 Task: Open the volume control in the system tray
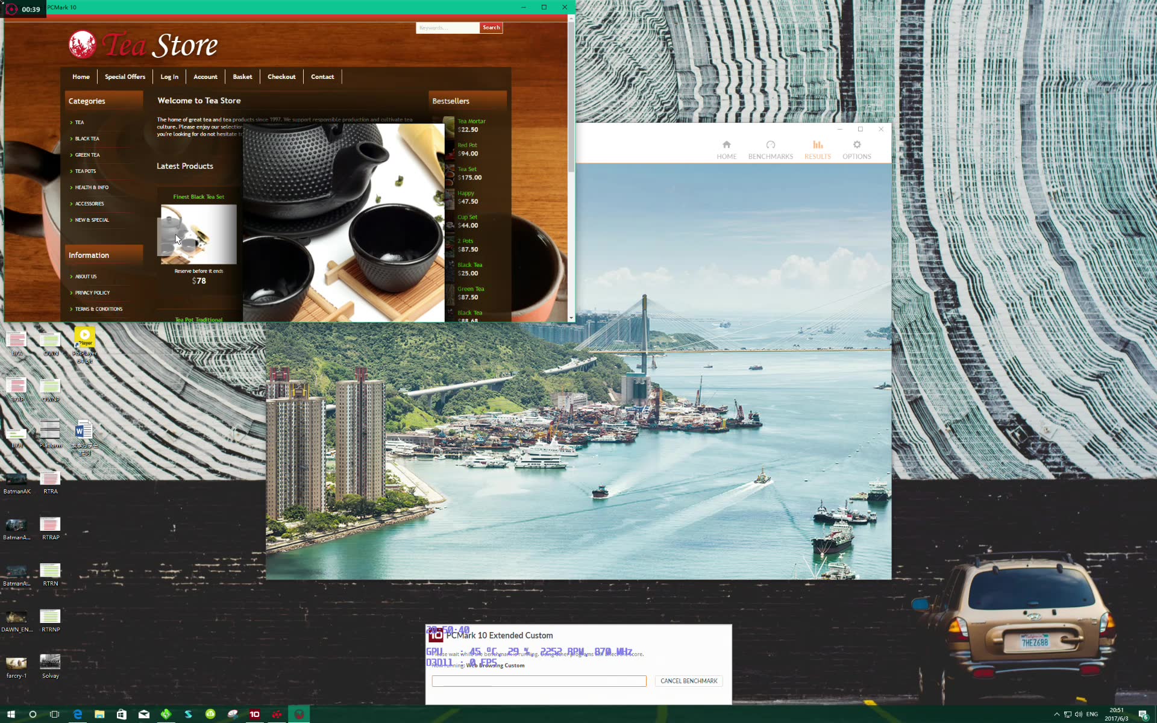1079,715
